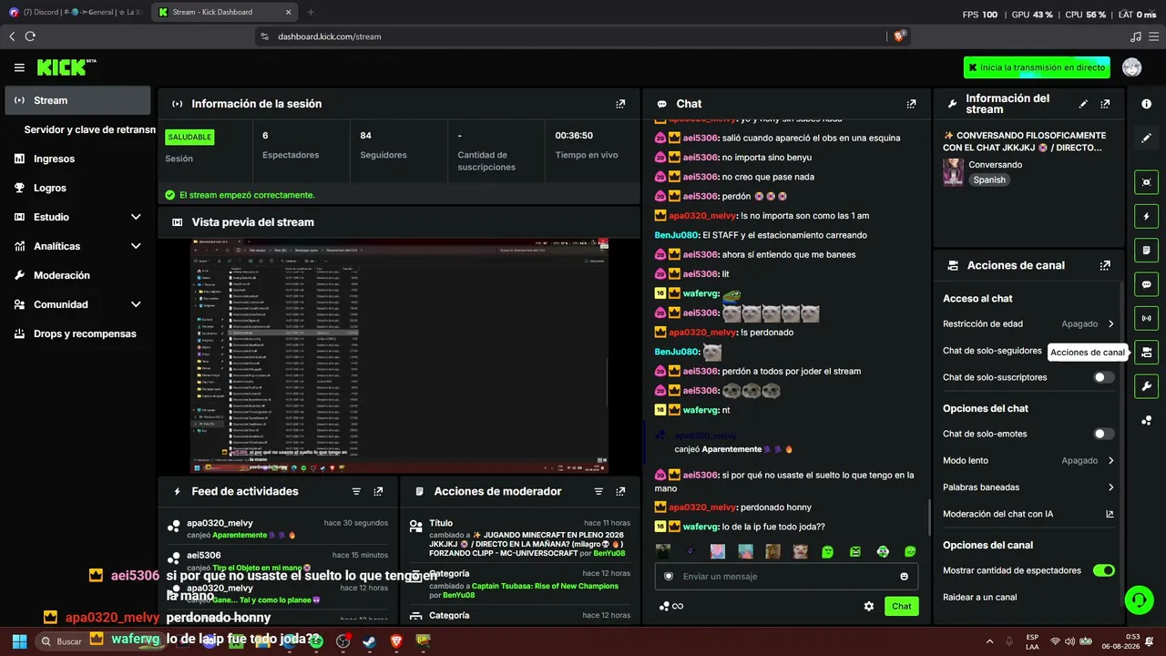Screen dimensions: 1166x656
Task: Click the stream preview thumbnail
Action: pyautogui.click(x=399, y=356)
